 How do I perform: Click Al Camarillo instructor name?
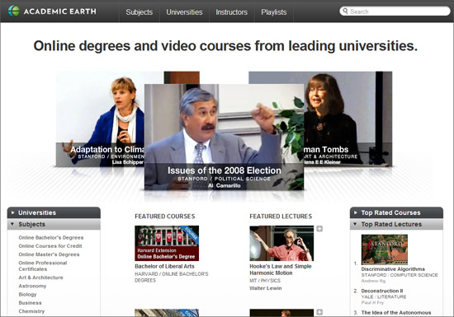pos(224,185)
